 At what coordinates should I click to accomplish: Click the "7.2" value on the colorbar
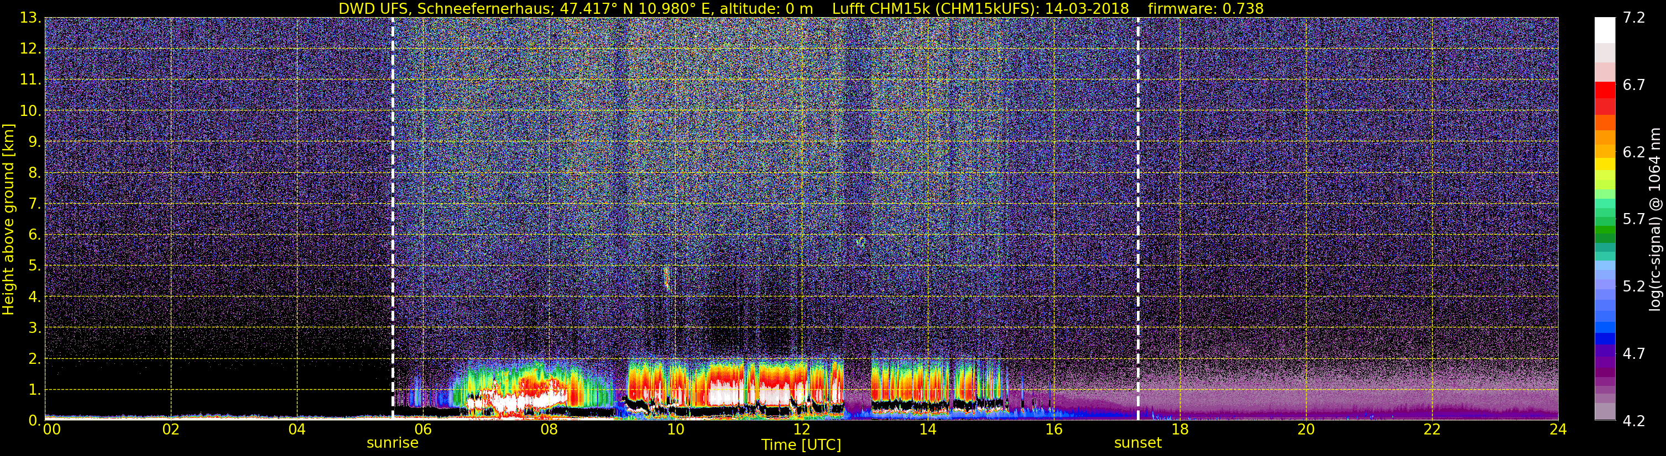click(x=1634, y=18)
